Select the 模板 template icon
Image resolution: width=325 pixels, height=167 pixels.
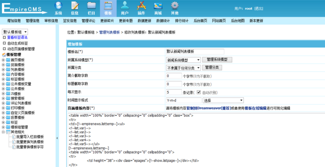pos(108,6)
